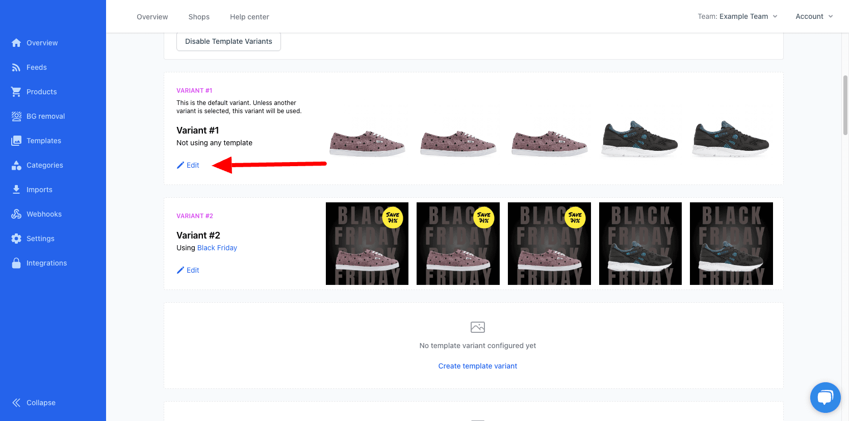Go to Shops in top navigation
The height and width of the screenshot is (421, 849).
[x=199, y=17]
